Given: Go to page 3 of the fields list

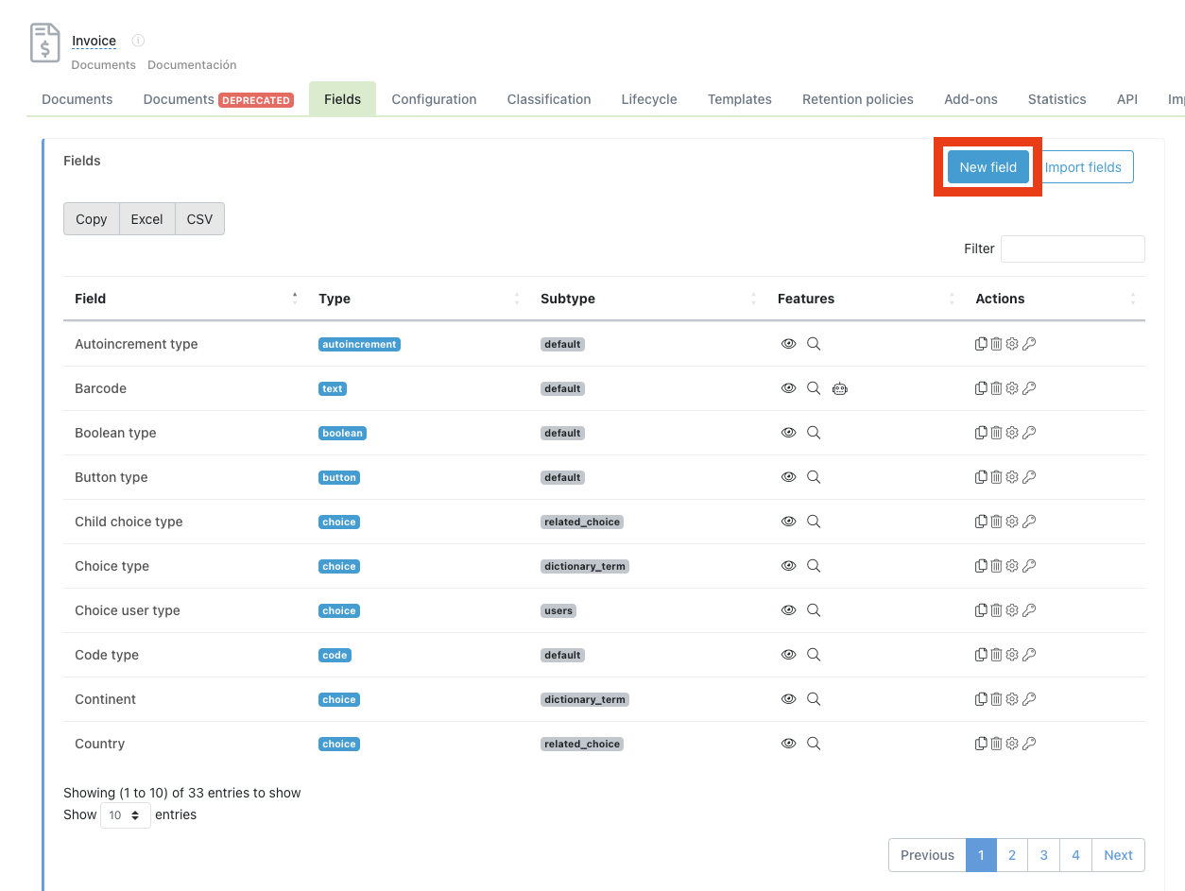Looking at the screenshot, I should tap(1043, 855).
